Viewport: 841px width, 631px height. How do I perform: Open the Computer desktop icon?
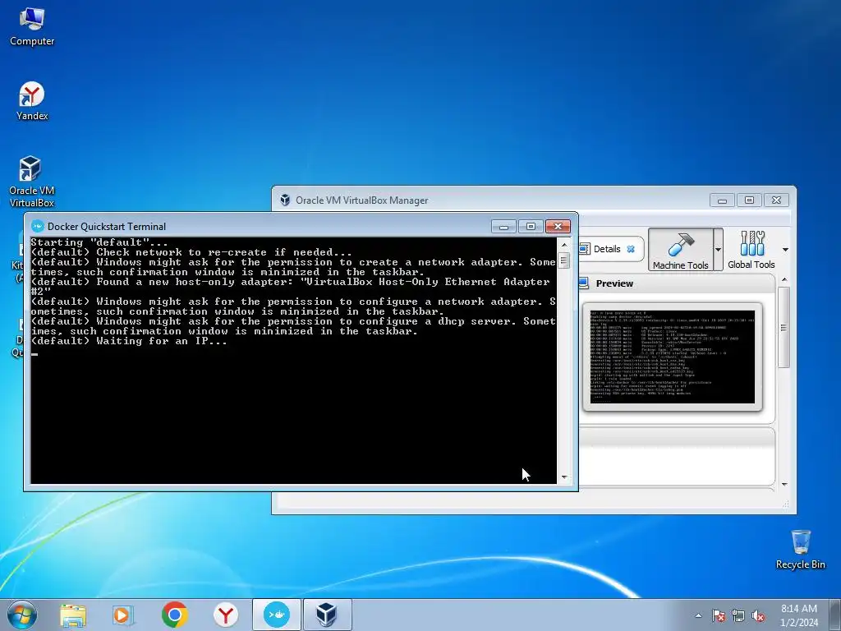[32, 27]
